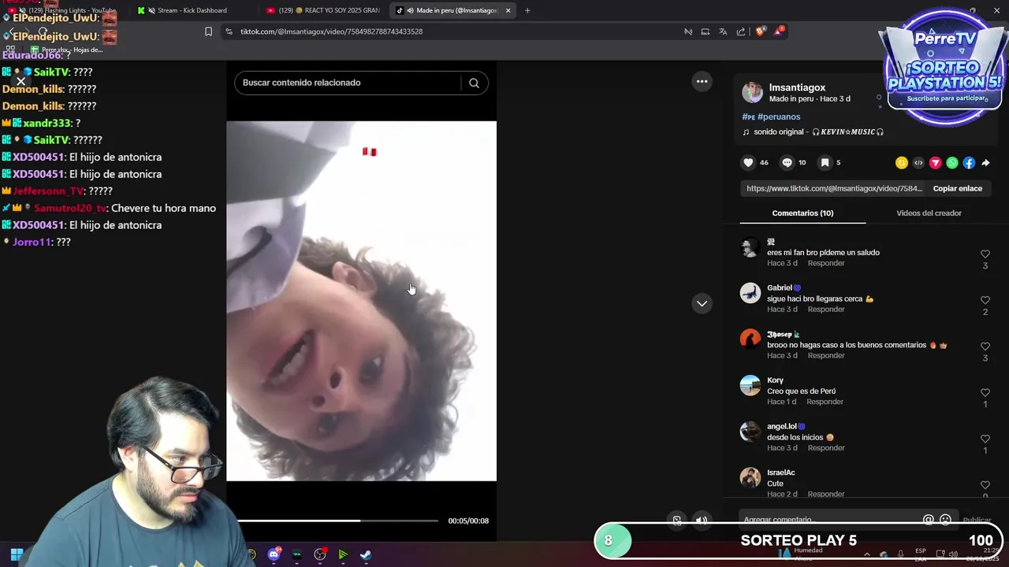1009x567 pixels.
Task: Close the Made in peru tab
Action: (x=508, y=10)
